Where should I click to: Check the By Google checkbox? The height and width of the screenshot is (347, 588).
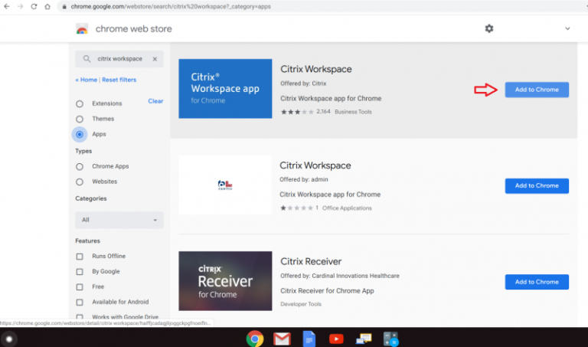(x=80, y=272)
